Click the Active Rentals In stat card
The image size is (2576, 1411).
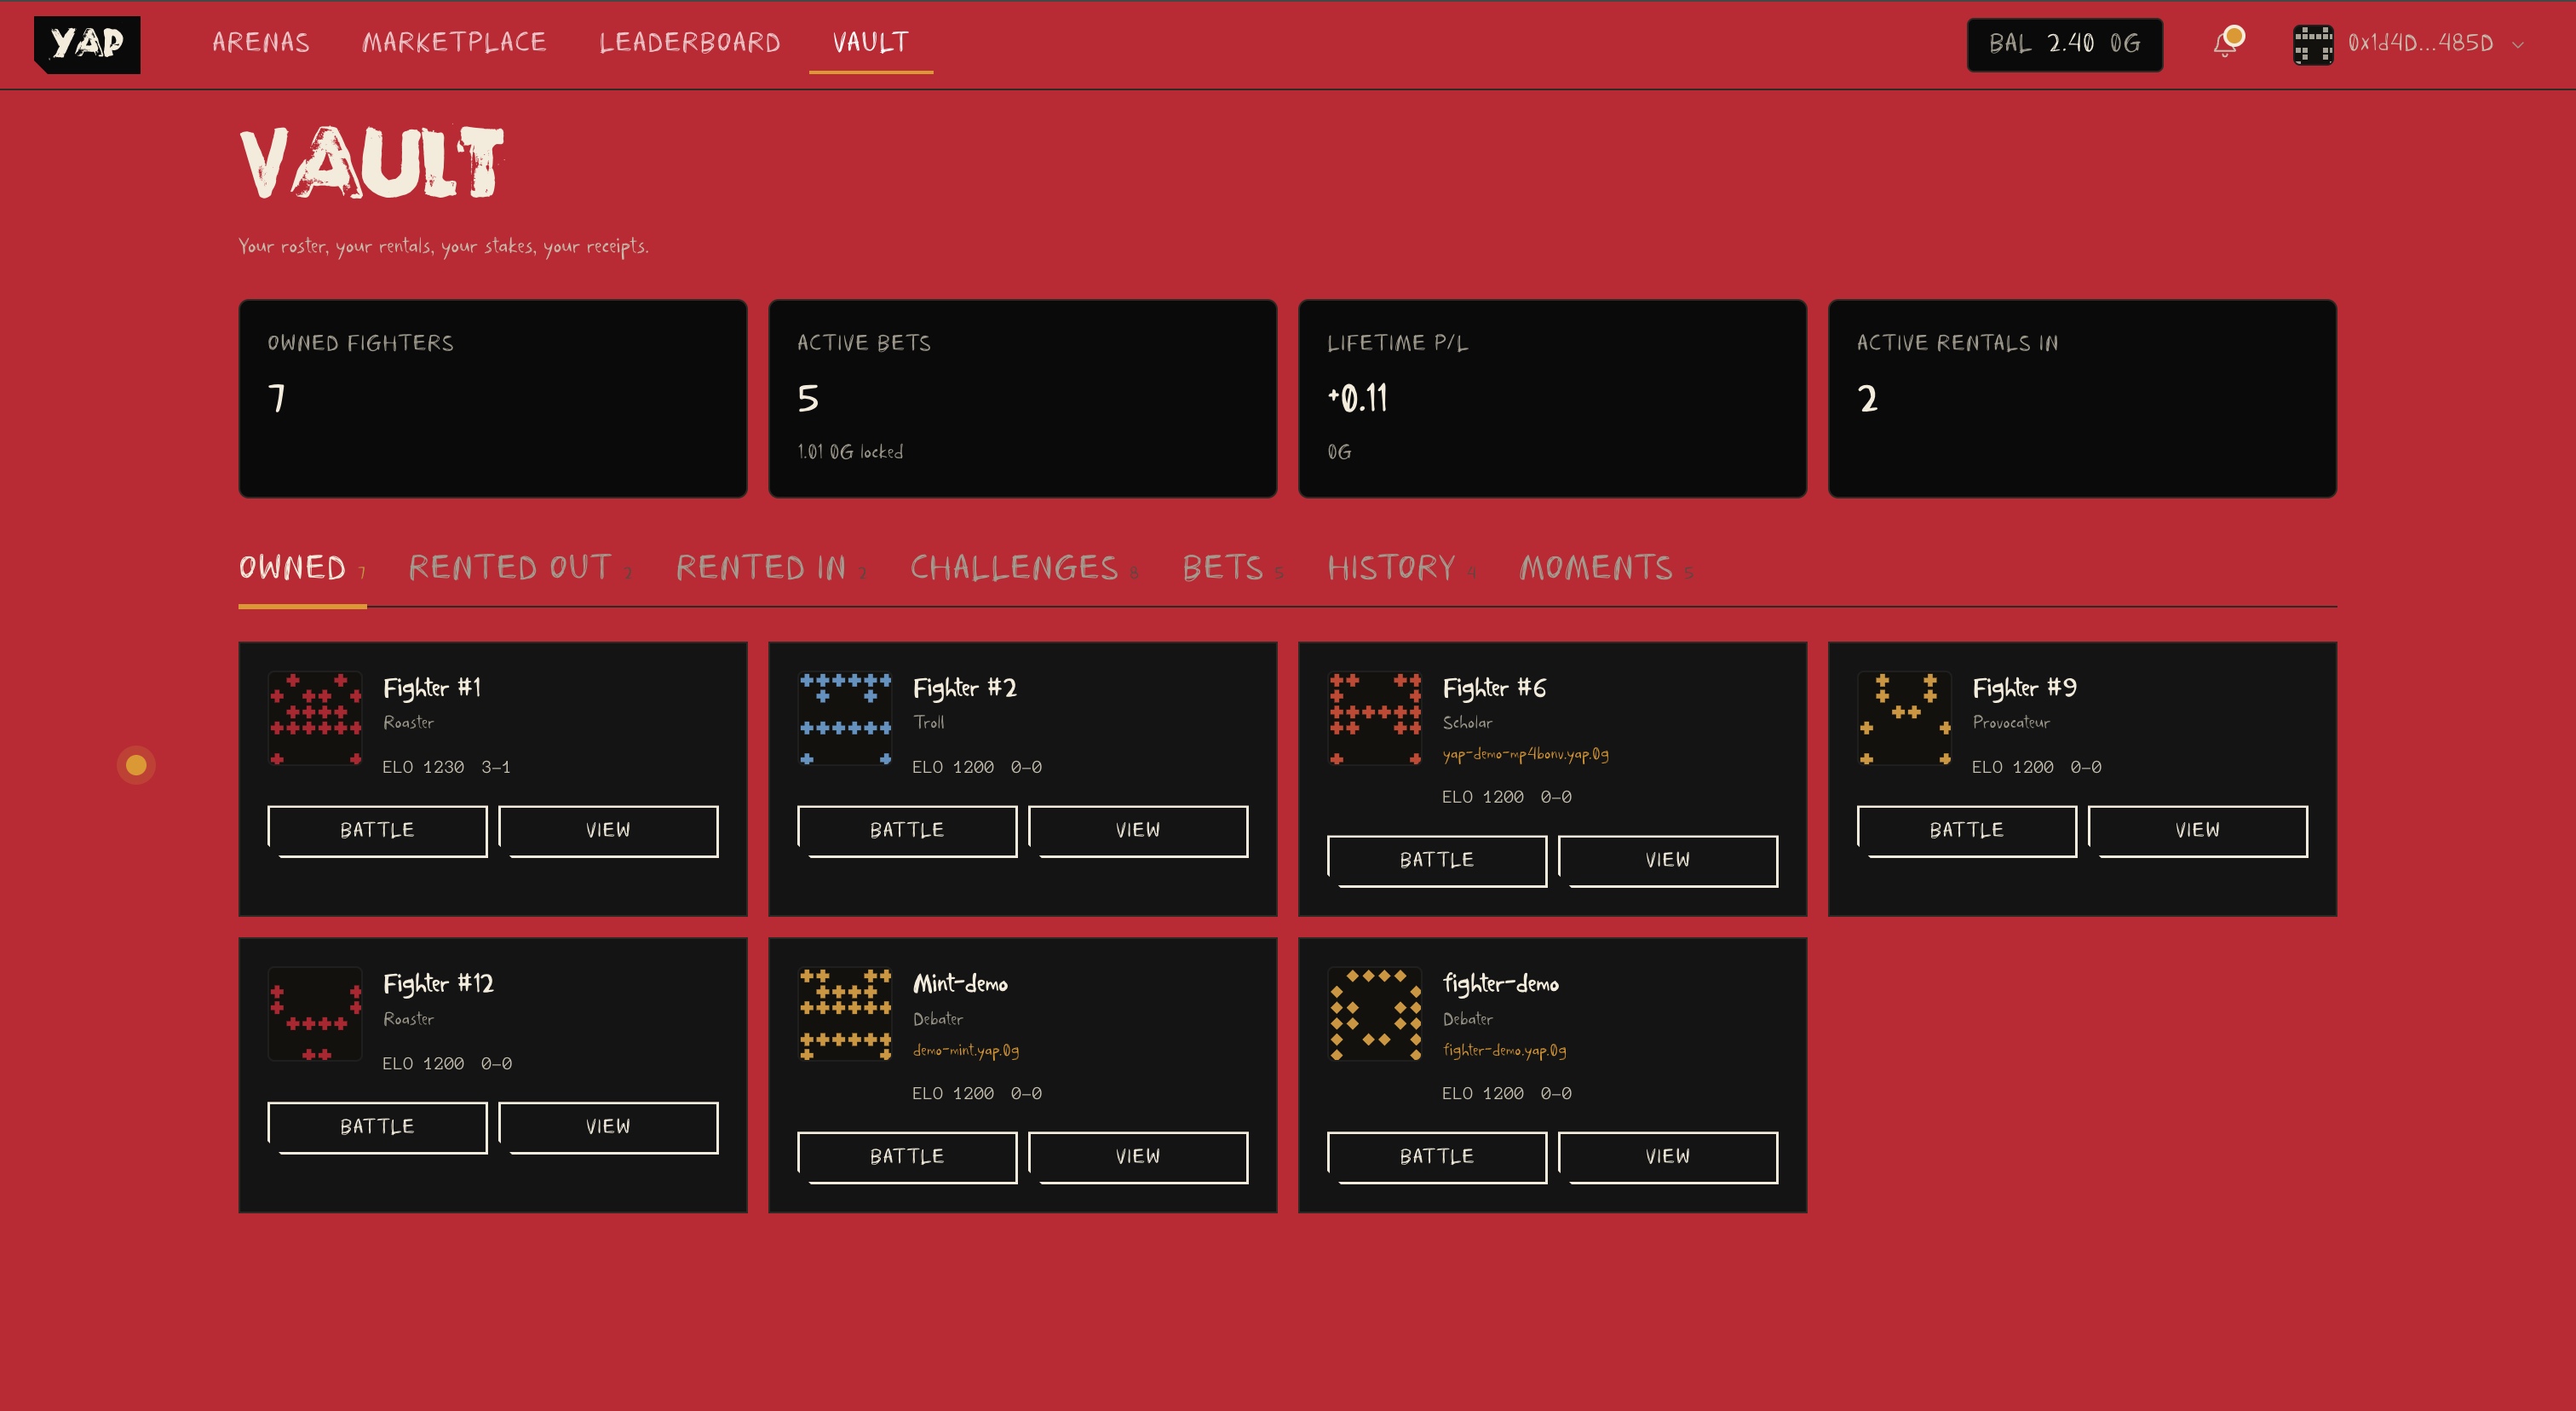click(x=2083, y=398)
